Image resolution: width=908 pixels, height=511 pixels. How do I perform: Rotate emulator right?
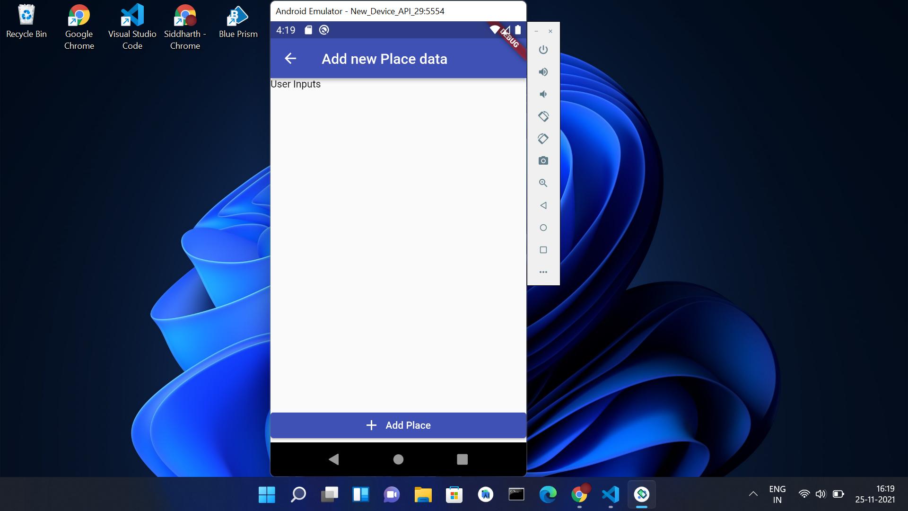click(543, 139)
